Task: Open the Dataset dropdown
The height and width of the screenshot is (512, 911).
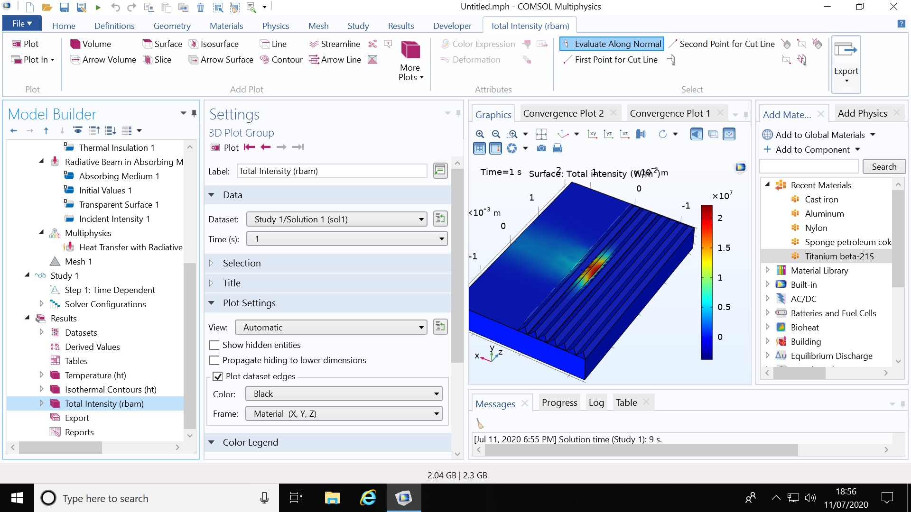Action: [336, 219]
